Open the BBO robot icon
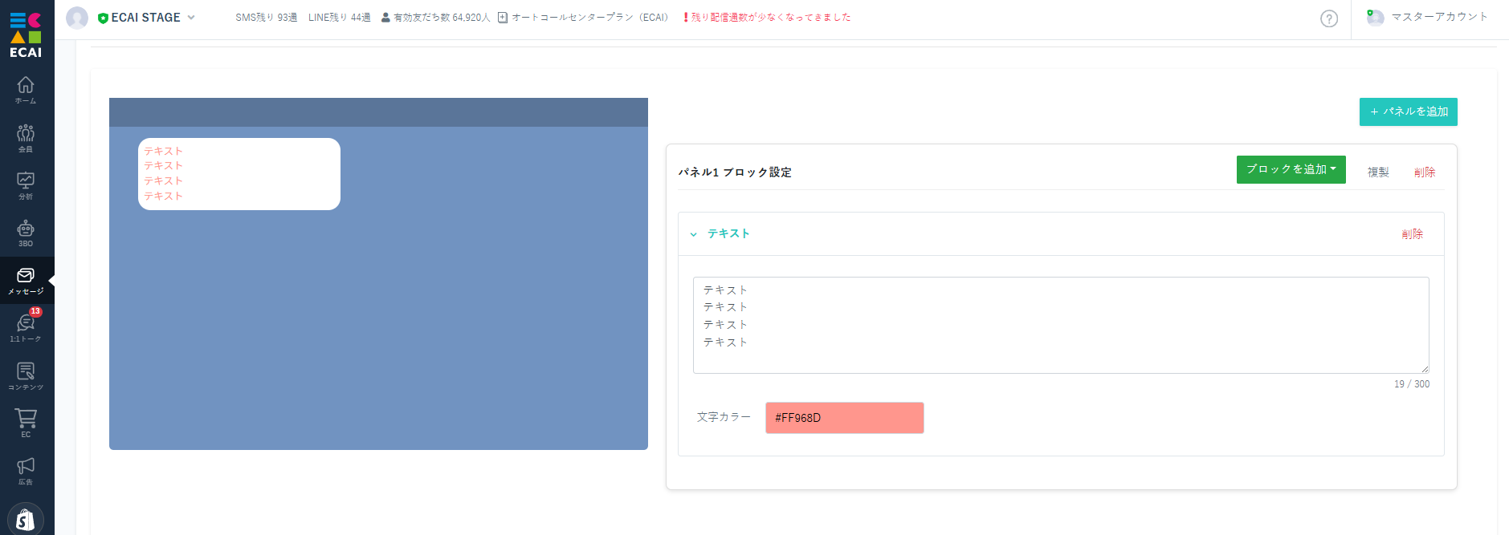The width and height of the screenshot is (1509, 535). tap(26, 233)
